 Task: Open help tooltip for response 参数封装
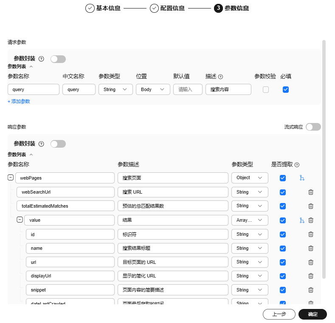(x=41, y=144)
